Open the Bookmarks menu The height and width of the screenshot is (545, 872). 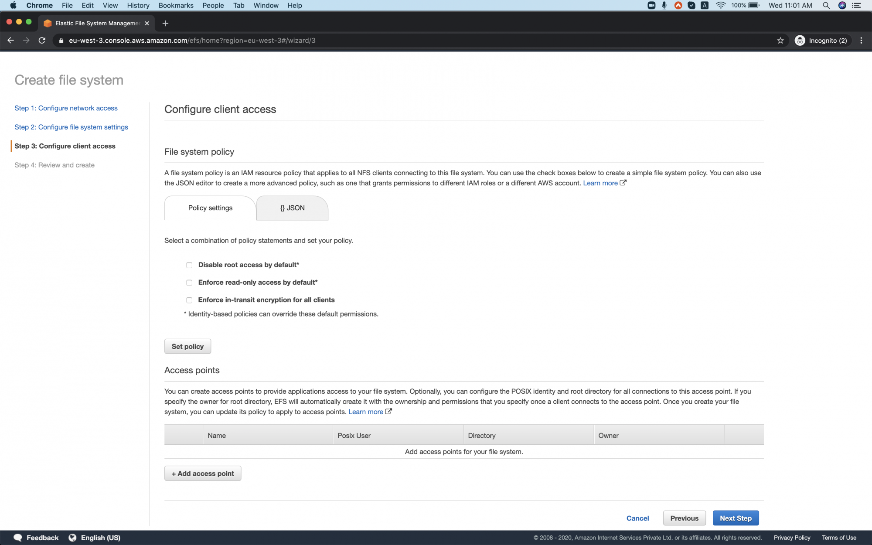[175, 5]
